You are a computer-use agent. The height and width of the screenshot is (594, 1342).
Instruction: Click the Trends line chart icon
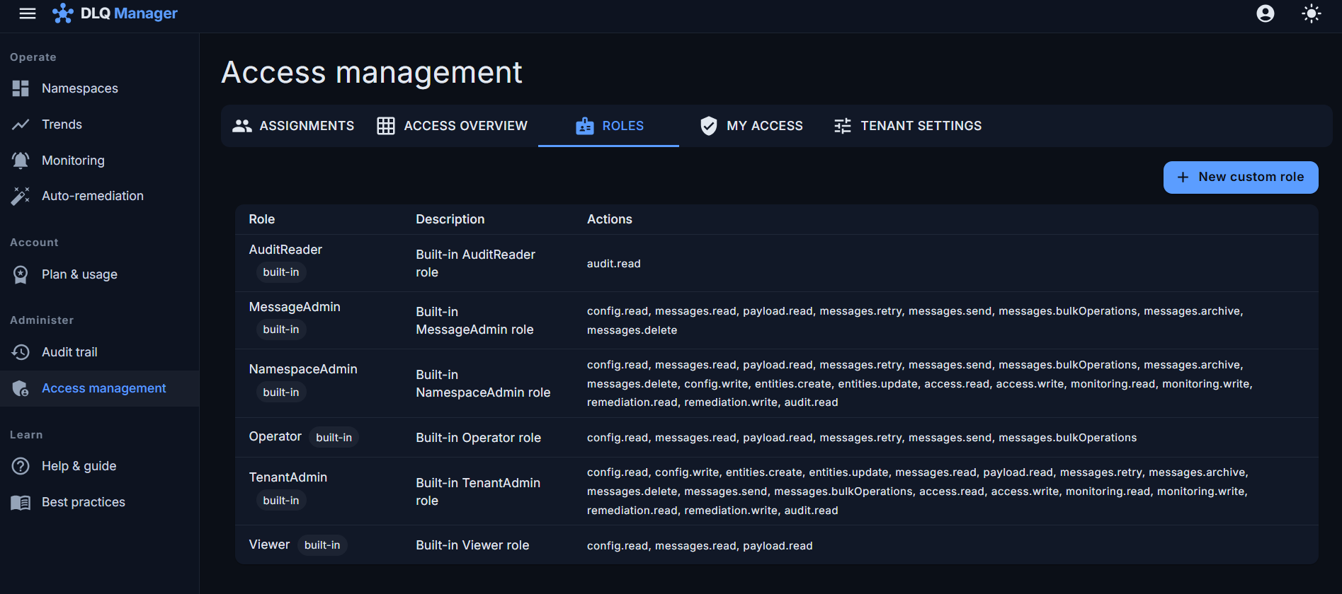tap(21, 124)
